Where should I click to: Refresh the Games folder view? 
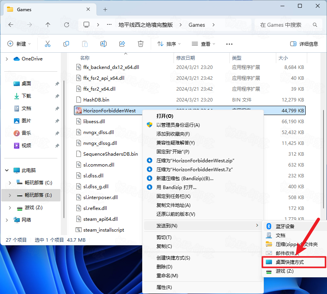[67, 25]
